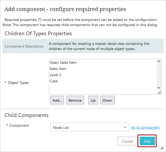Click the scroll up arrow in Object Types list
The image size is (166, 152).
click(159, 61)
